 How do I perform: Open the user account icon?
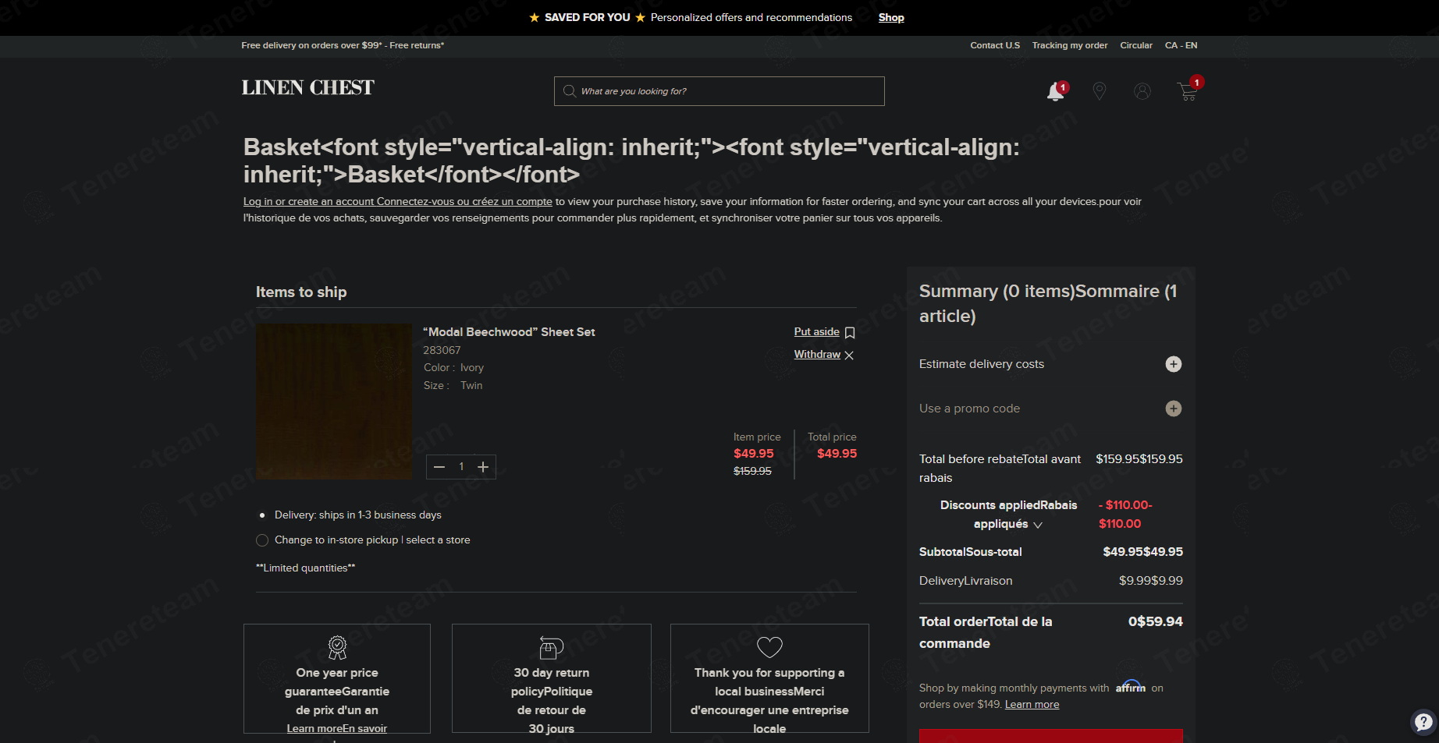(1142, 91)
